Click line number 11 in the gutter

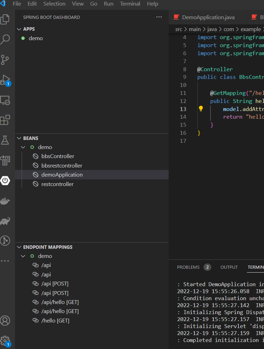183,93
